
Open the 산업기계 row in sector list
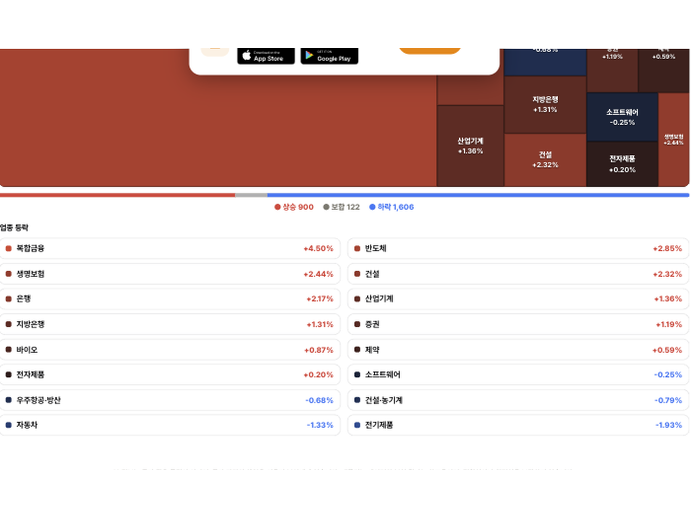pos(518,299)
